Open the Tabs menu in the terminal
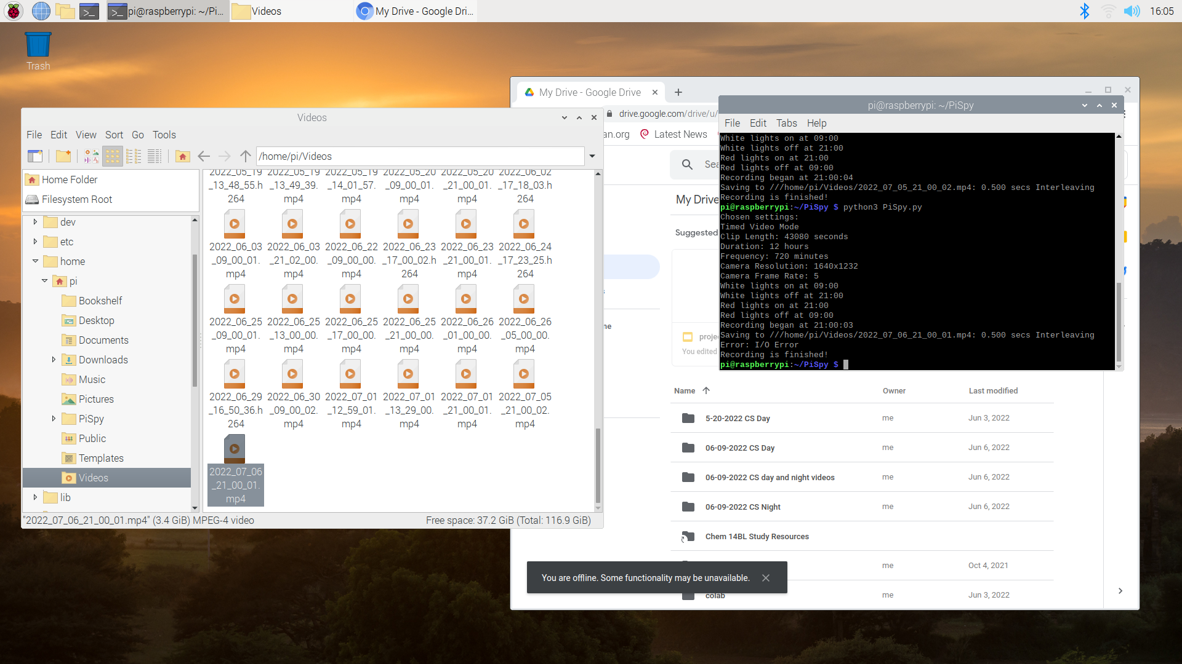 click(786, 123)
